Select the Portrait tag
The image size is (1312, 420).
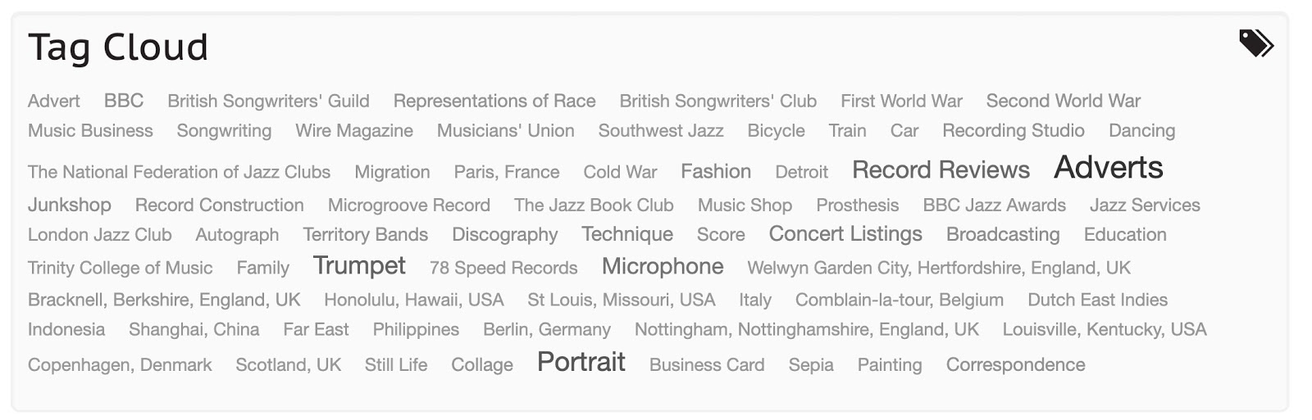[581, 362]
